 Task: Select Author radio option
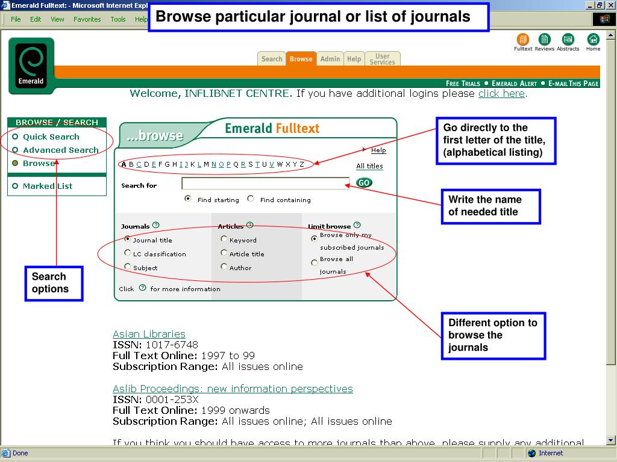click(224, 266)
